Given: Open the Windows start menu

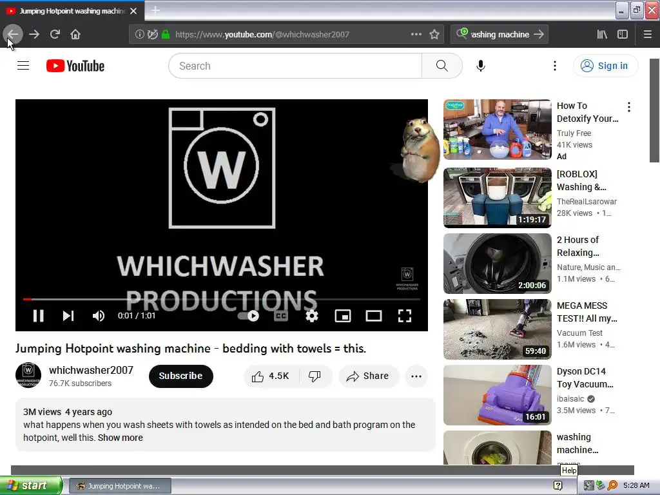Looking at the screenshot, I should (x=31, y=485).
